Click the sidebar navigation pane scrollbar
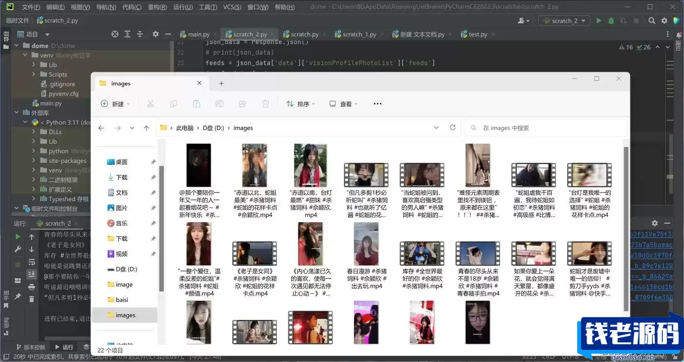Viewport: 684px width, 362px height. 161,228
